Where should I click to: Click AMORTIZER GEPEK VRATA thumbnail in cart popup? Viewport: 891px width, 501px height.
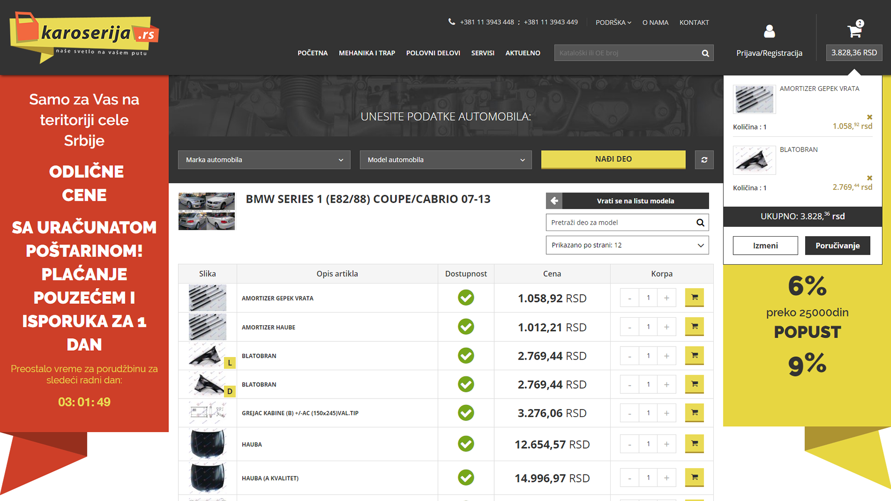[x=754, y=99]
